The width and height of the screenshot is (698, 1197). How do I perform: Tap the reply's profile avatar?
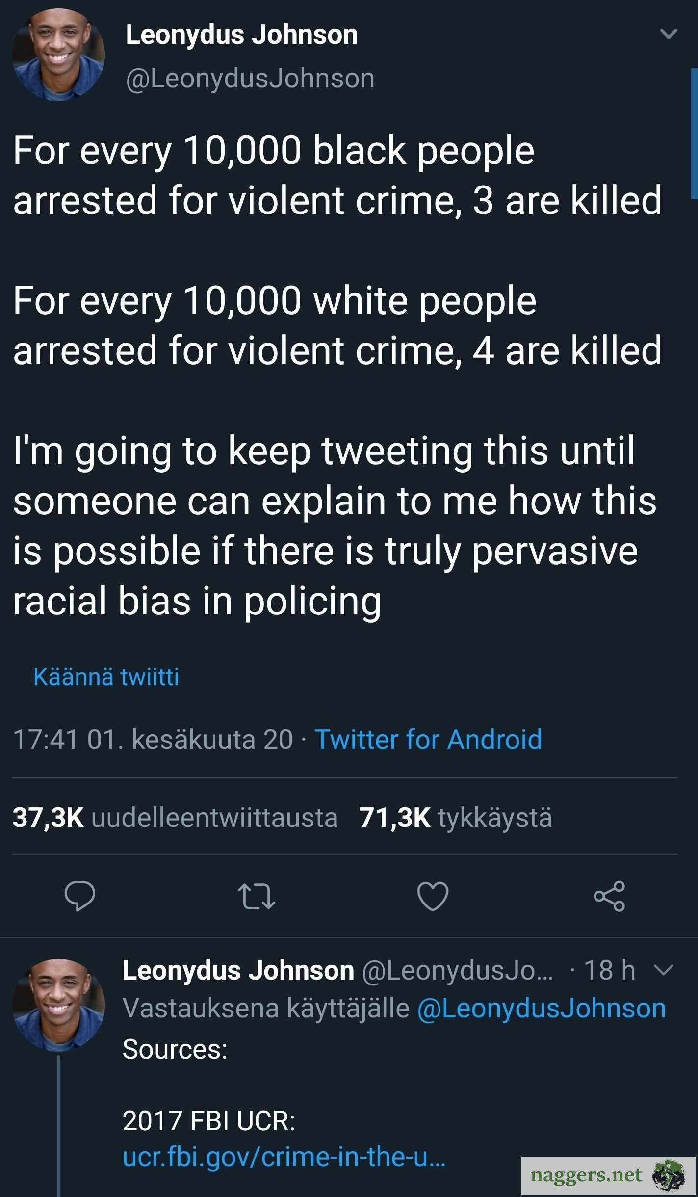click(58, 1004)
